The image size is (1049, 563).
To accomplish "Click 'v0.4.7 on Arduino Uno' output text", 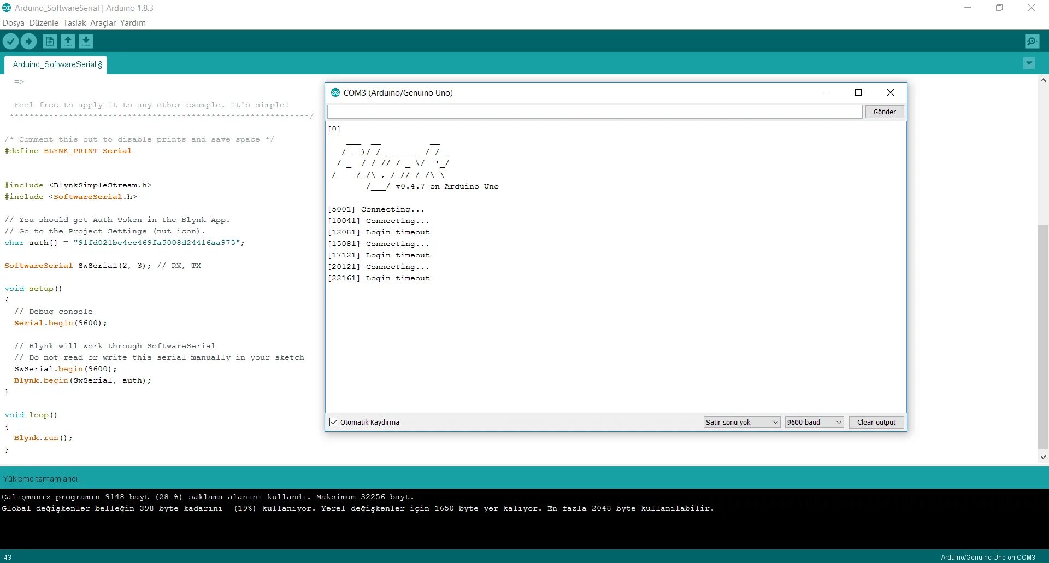I will (447, 186).
